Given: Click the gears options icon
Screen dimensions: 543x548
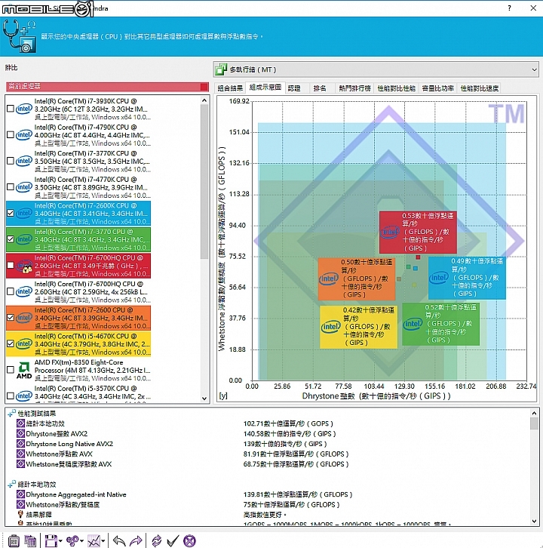Looking at the screenshot, I should pyautogui.click(x=72, y=540).
